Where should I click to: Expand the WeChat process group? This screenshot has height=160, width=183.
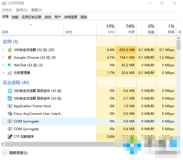[3, 65]
